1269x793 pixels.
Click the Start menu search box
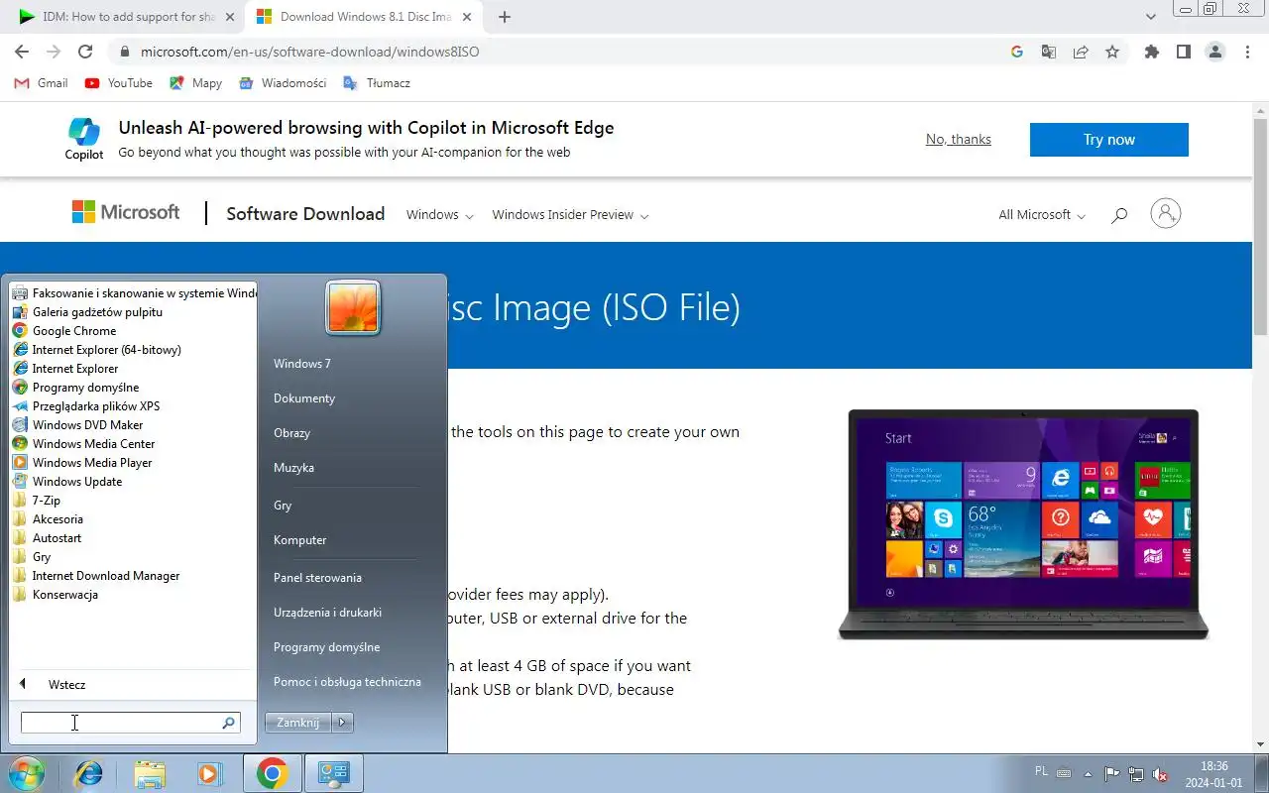pos(130,723)
